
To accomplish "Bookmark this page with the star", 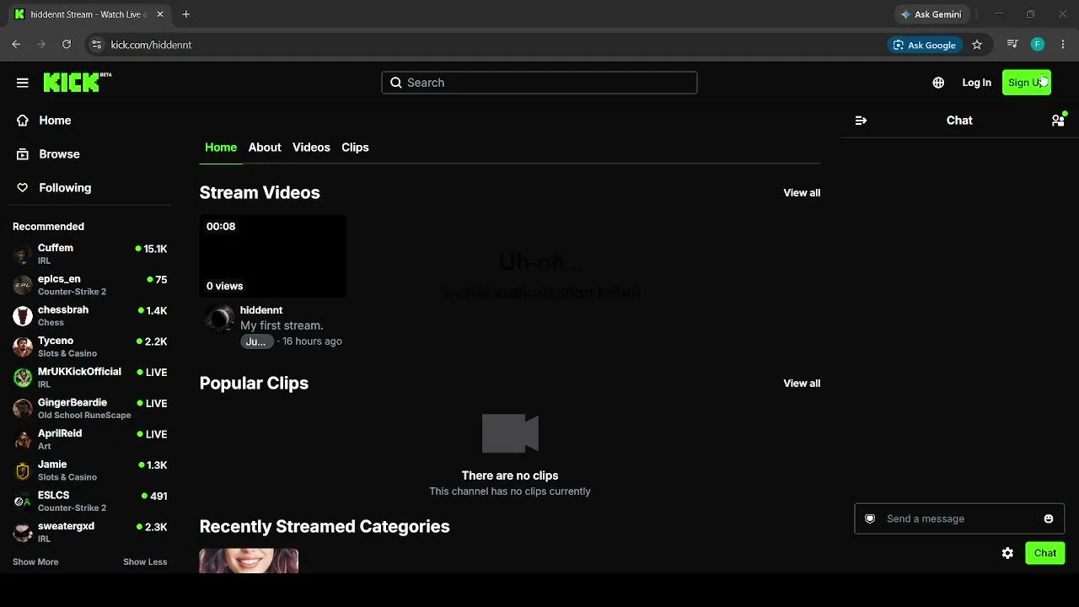I will 977,45.
